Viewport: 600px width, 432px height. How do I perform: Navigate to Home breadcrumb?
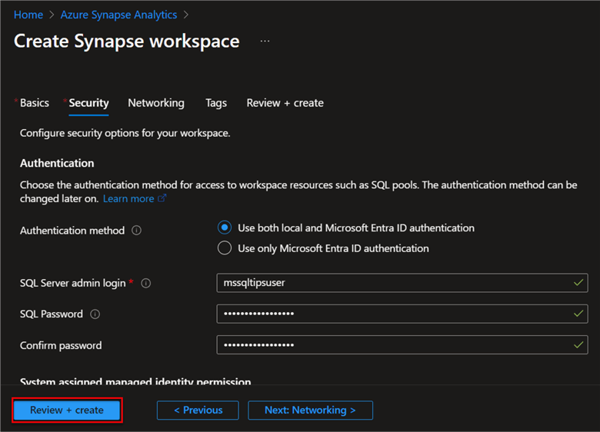coord(28,15)
